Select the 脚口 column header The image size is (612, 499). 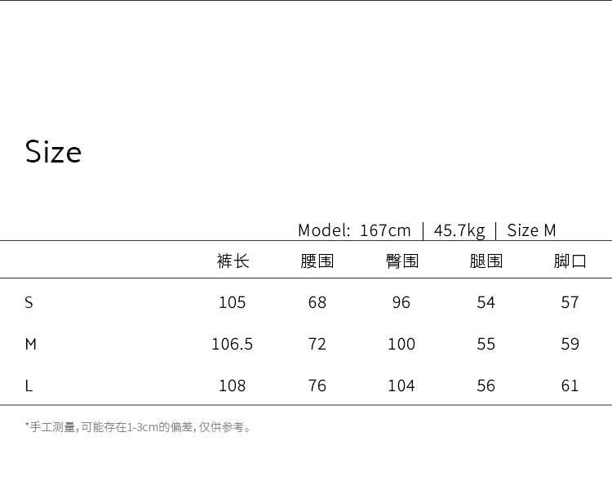point(570,261)
